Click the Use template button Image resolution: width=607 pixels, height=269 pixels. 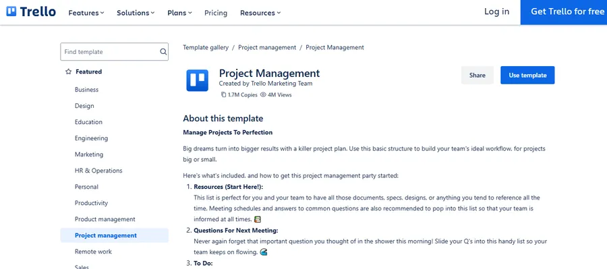527,75
